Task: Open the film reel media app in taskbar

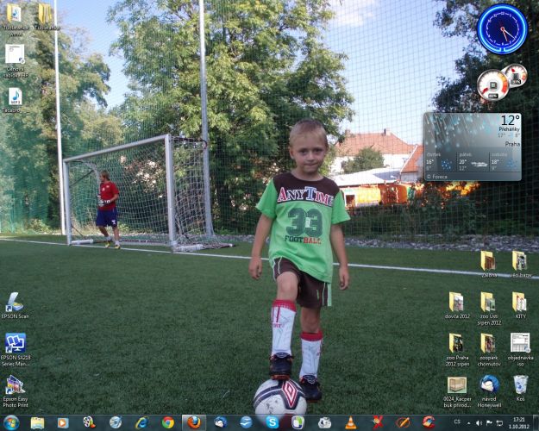Action: [x=89, y=423]
